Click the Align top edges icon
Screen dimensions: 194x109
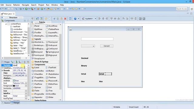[112, 19]
